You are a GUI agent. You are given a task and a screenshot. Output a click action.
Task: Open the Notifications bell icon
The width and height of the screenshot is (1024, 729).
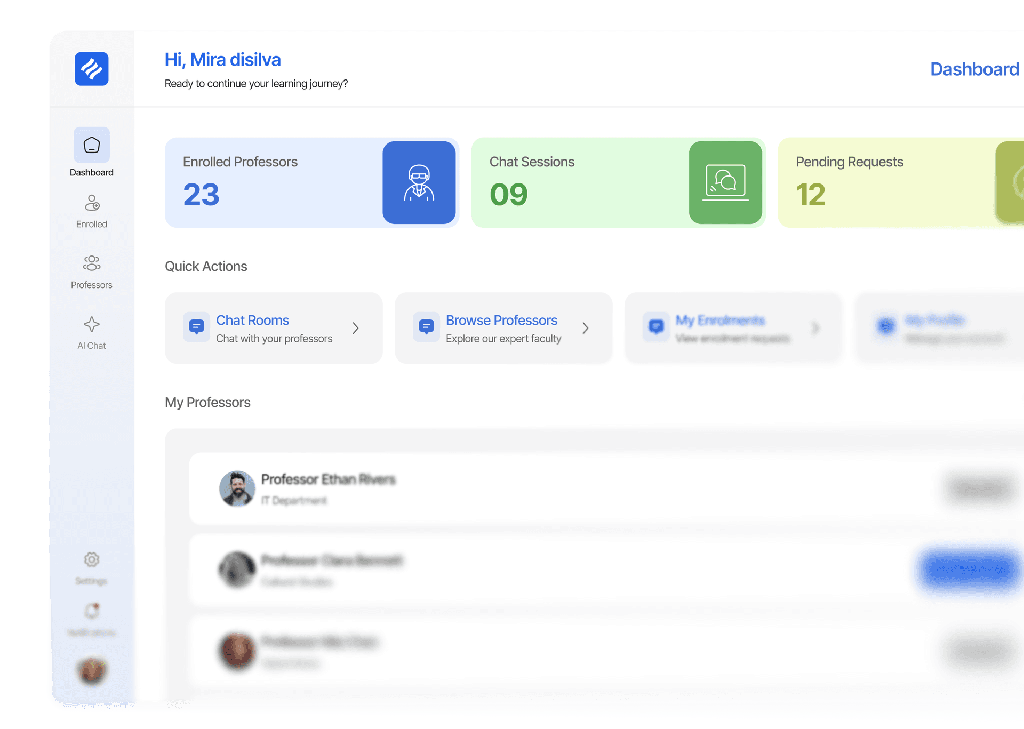pyautogui.click(x=92, y=611)
